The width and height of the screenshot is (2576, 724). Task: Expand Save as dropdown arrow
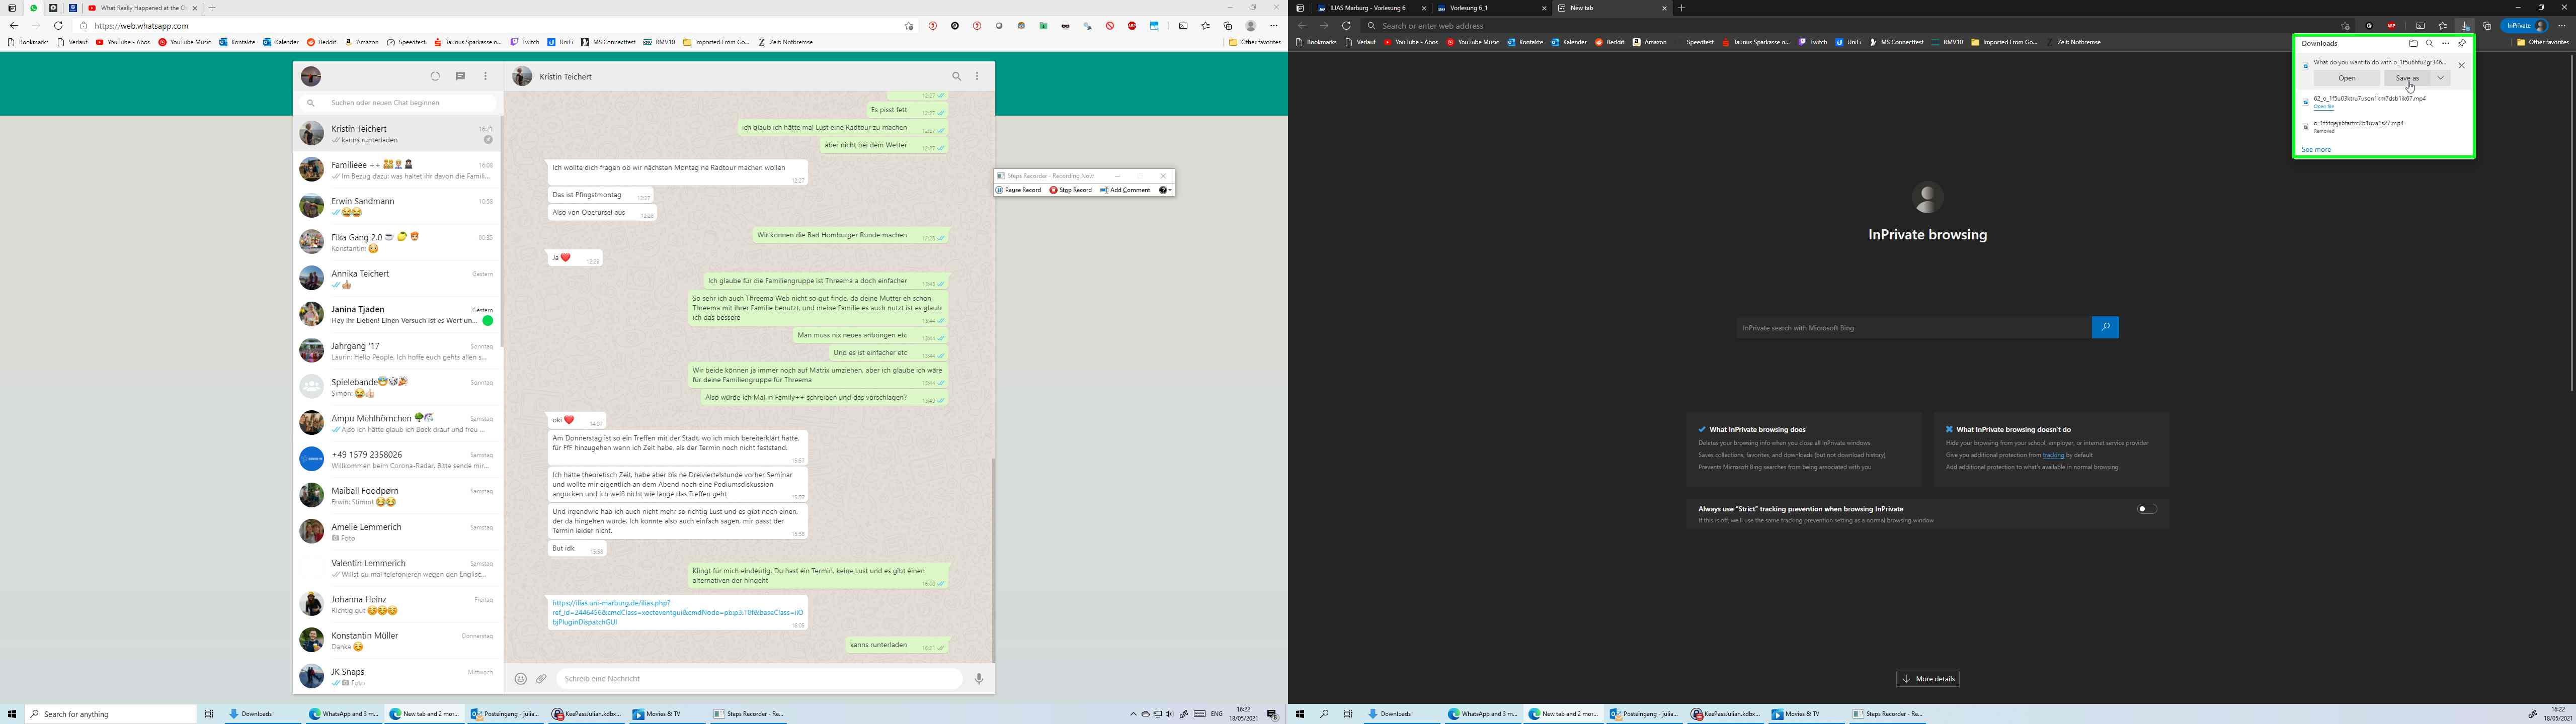[2440, 78]
